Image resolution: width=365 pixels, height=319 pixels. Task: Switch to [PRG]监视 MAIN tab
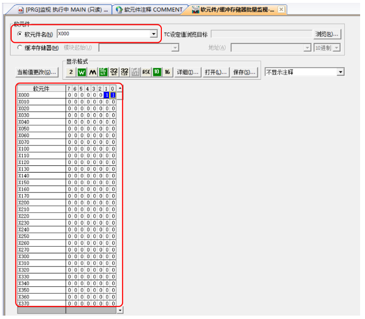click(x=63, y=10)
